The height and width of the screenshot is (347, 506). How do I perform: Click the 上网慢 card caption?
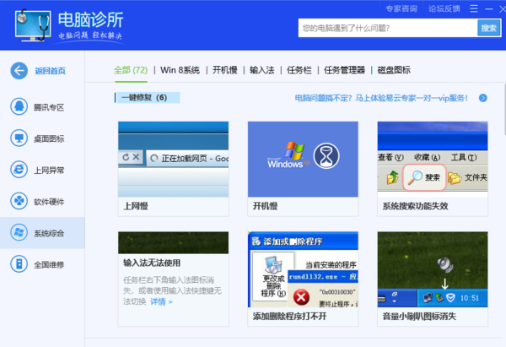[136, 206]
